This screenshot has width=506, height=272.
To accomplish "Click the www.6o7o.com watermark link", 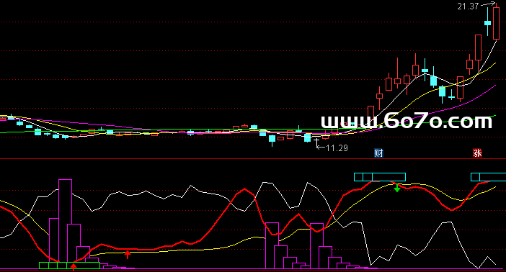I will (x=407, y=121).
